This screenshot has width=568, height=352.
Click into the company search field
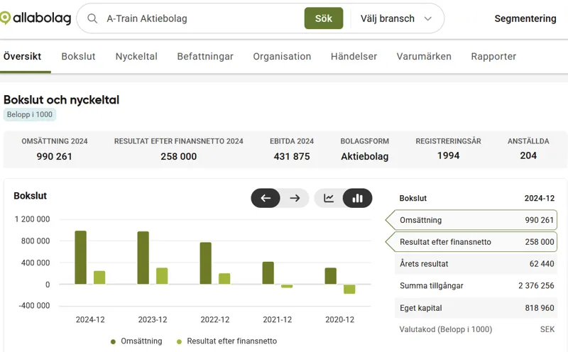point(199,18)
